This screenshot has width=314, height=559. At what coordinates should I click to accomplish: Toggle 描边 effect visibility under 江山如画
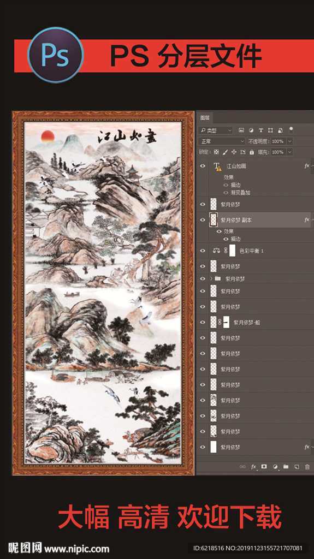pos(226,185)
